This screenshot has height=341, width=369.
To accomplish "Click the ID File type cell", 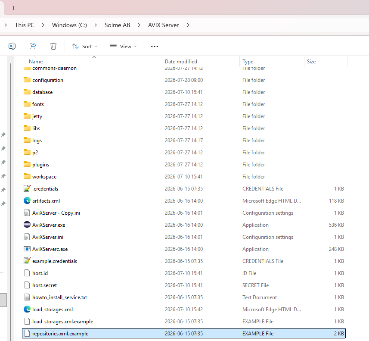I will [x=249, y=273].
